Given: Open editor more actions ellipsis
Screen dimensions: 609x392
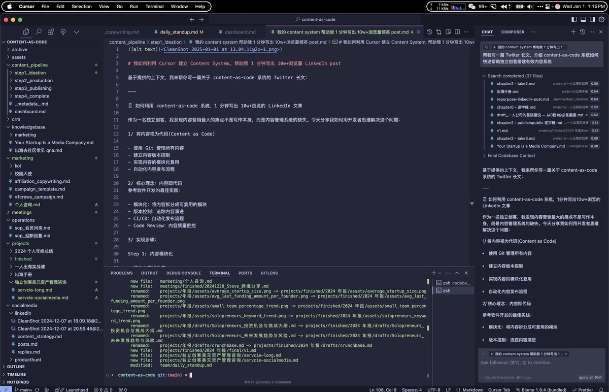Looking at the screenshot, I should click(466, 31).
